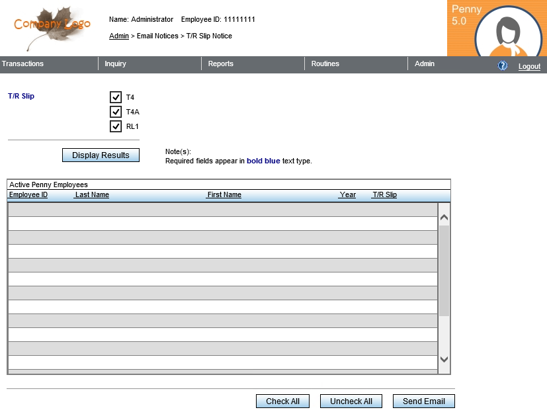
Task: Sort by the Last Name column header
Action: click(x=92, y=195)
